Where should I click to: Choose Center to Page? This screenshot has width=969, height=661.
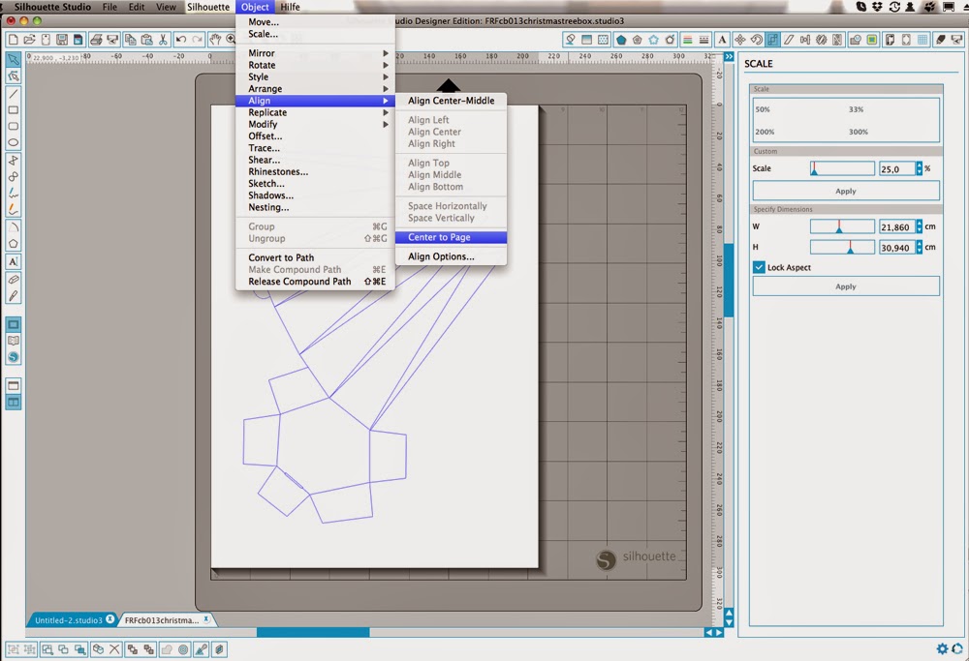(452, 237)
